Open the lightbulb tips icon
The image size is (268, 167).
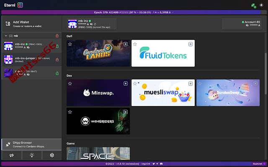32,155
